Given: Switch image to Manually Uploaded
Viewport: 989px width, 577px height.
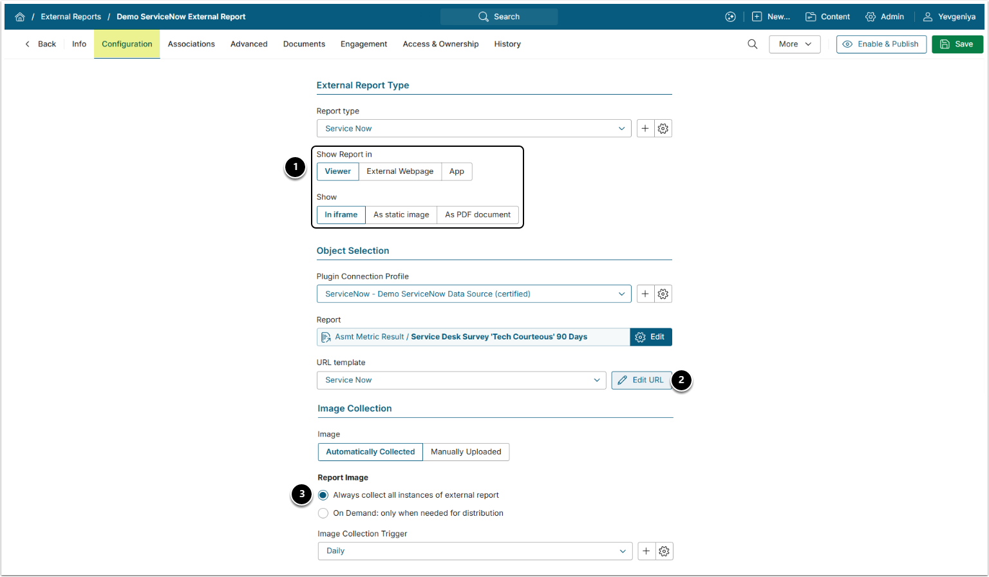Looking at the screenshot, I should pyautogui.click(x=466, y=451).
